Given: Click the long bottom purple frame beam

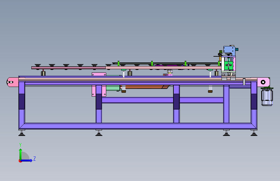Looking at the screenshot, I should coord(138,126).
